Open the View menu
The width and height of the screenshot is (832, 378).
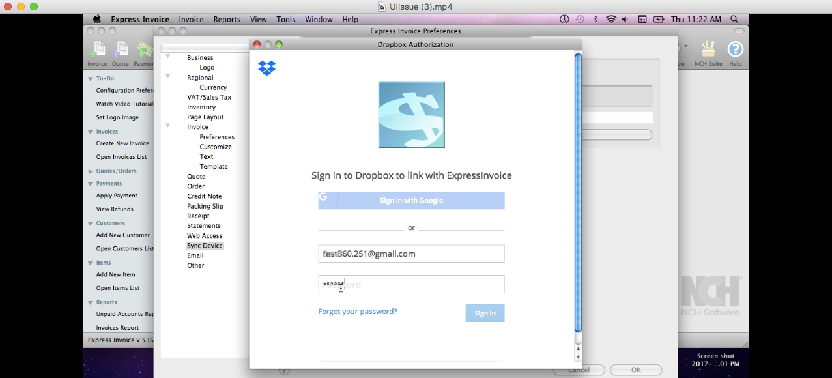point(258,20)
